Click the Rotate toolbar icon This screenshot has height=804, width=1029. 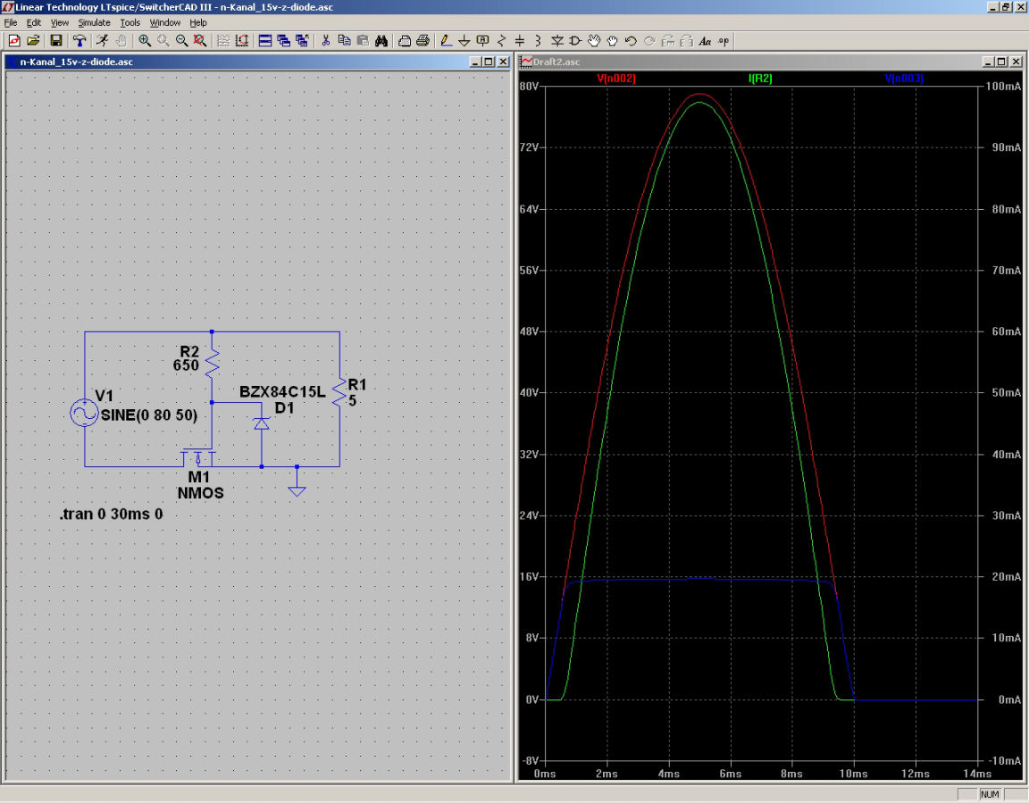coord(667,41)
